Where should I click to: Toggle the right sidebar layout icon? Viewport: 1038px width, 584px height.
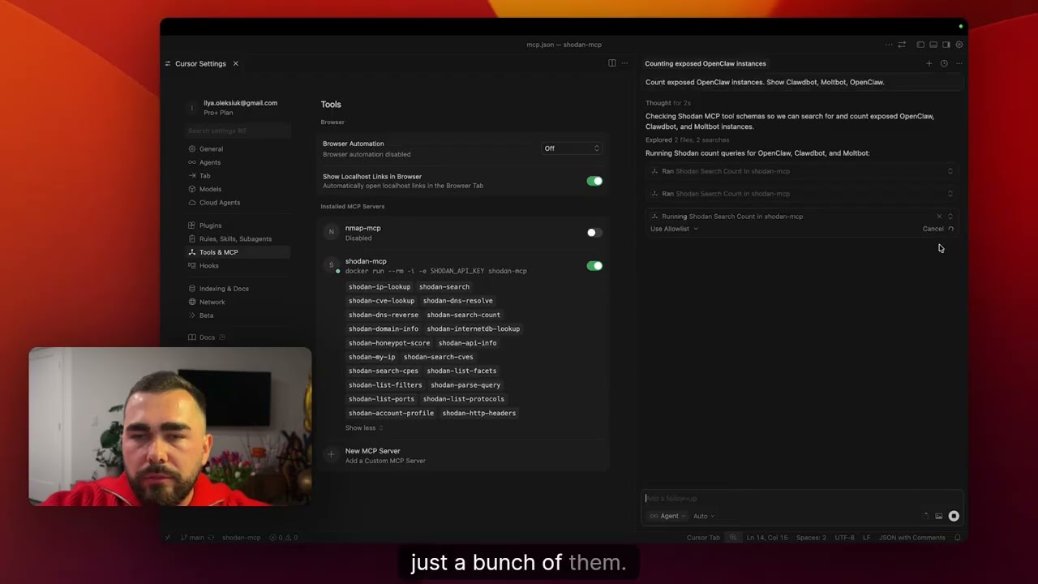pos(946,45)
